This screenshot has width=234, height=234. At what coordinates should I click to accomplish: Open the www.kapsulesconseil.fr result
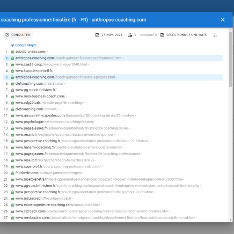click(34, 71)
